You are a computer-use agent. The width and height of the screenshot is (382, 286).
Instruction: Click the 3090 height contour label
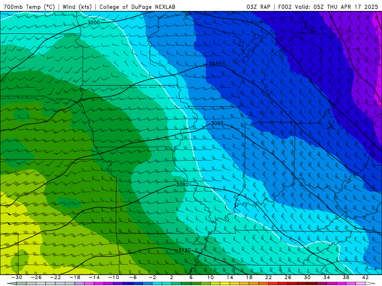tap(182, 184)
